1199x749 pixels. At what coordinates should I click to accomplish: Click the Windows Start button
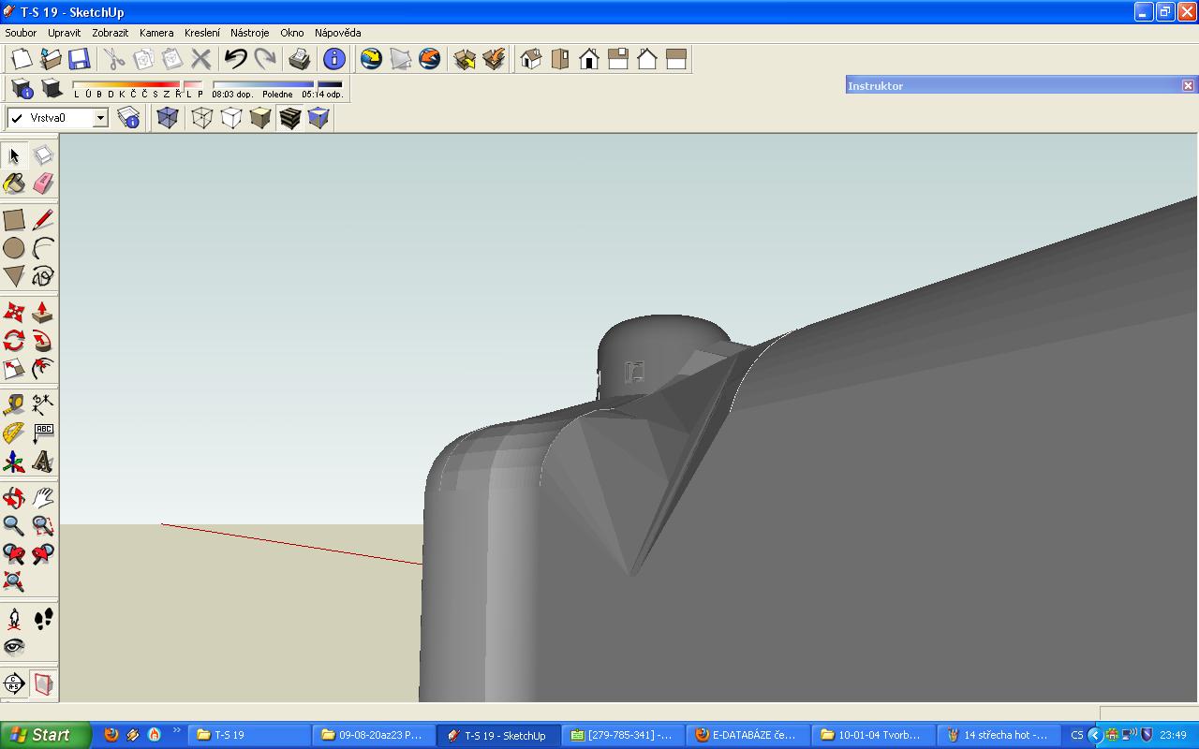45,735
